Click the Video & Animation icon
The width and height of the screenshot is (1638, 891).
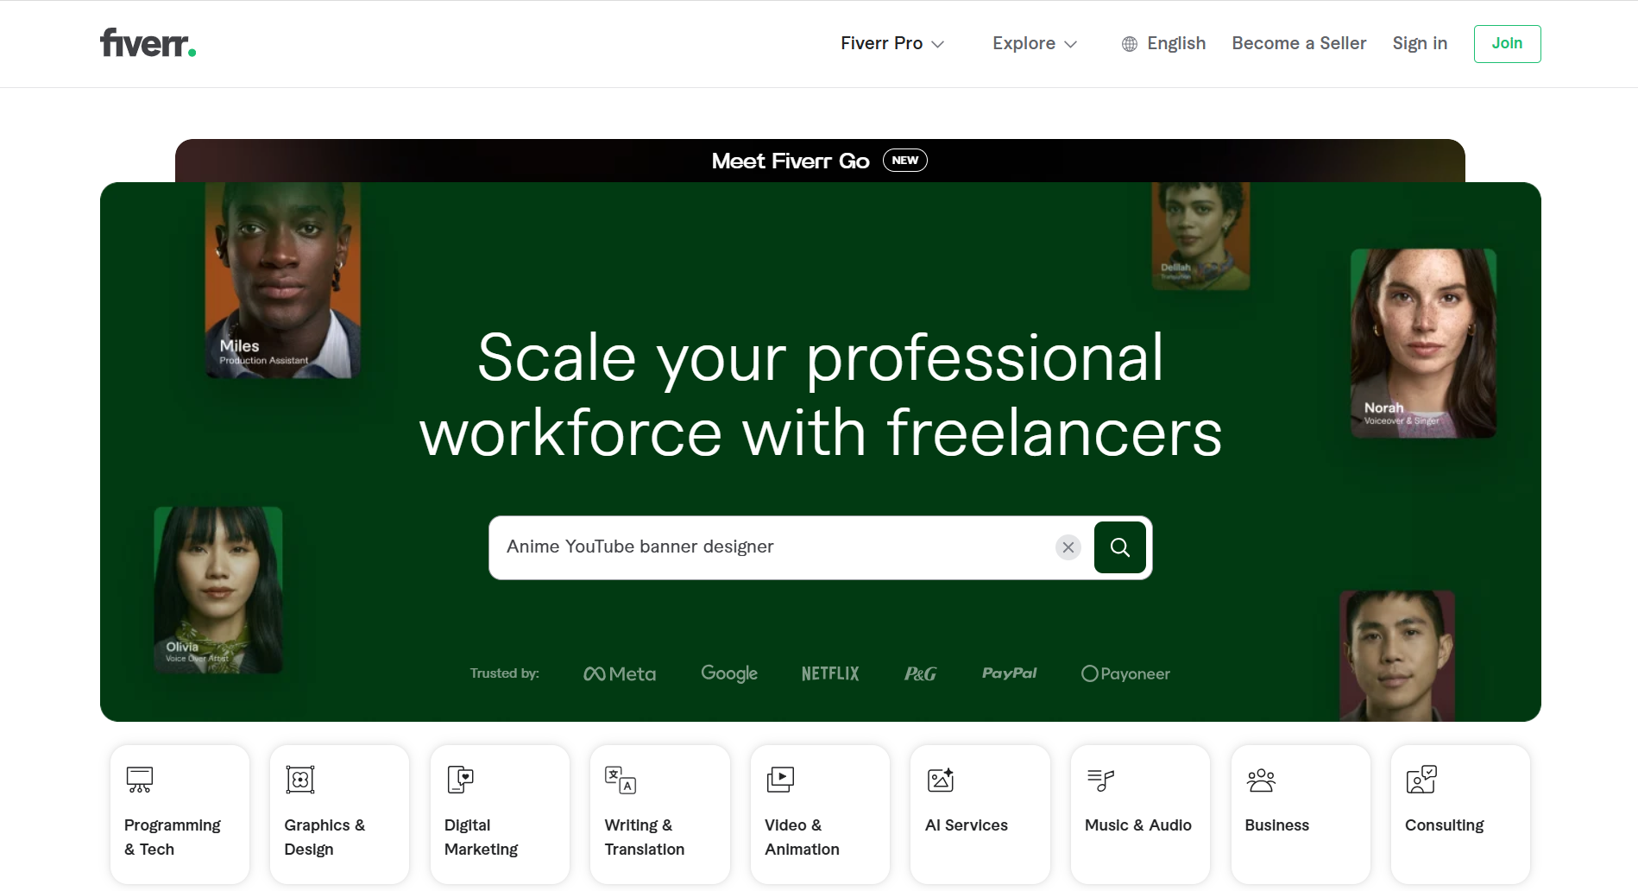coord(781,780)
